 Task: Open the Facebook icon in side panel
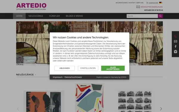[175, 46]
